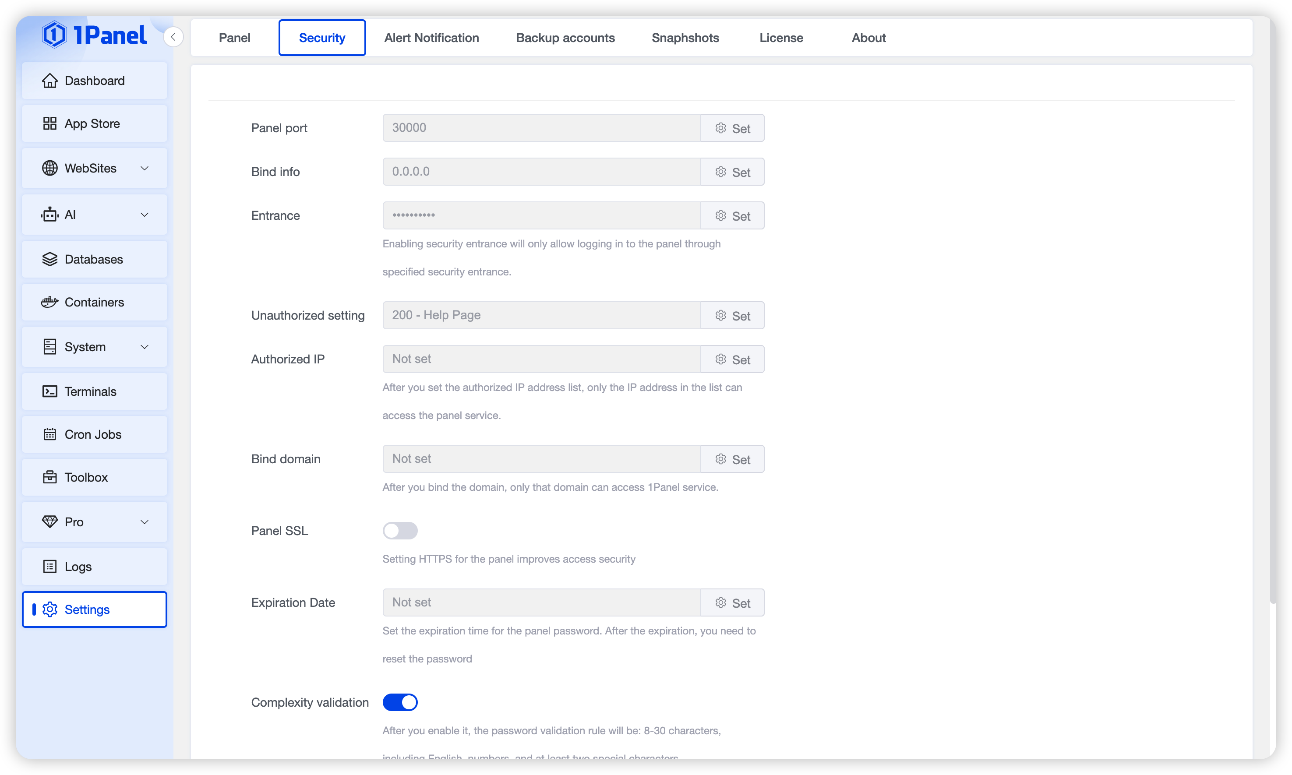Switch to the Backup accounts tab
Image resolution: width=1292 pixels, height=775 pixels.
565,38
